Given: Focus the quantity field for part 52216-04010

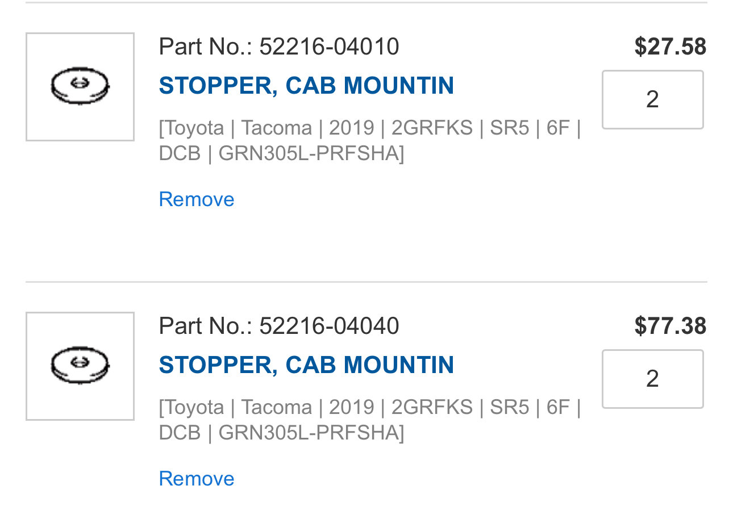Looking at the screenshot, I should [x=653, y=99].
